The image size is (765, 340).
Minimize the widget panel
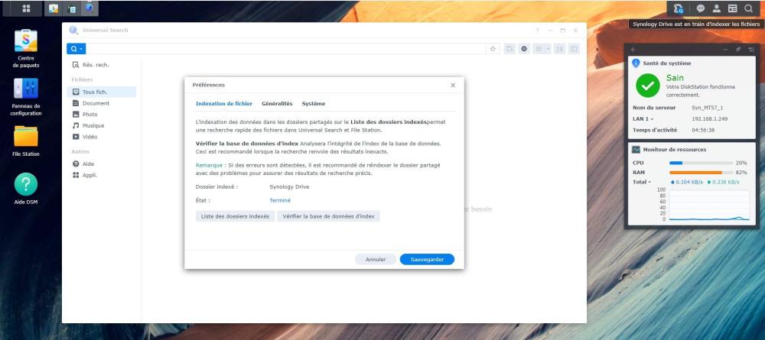[x=725, y=50]
